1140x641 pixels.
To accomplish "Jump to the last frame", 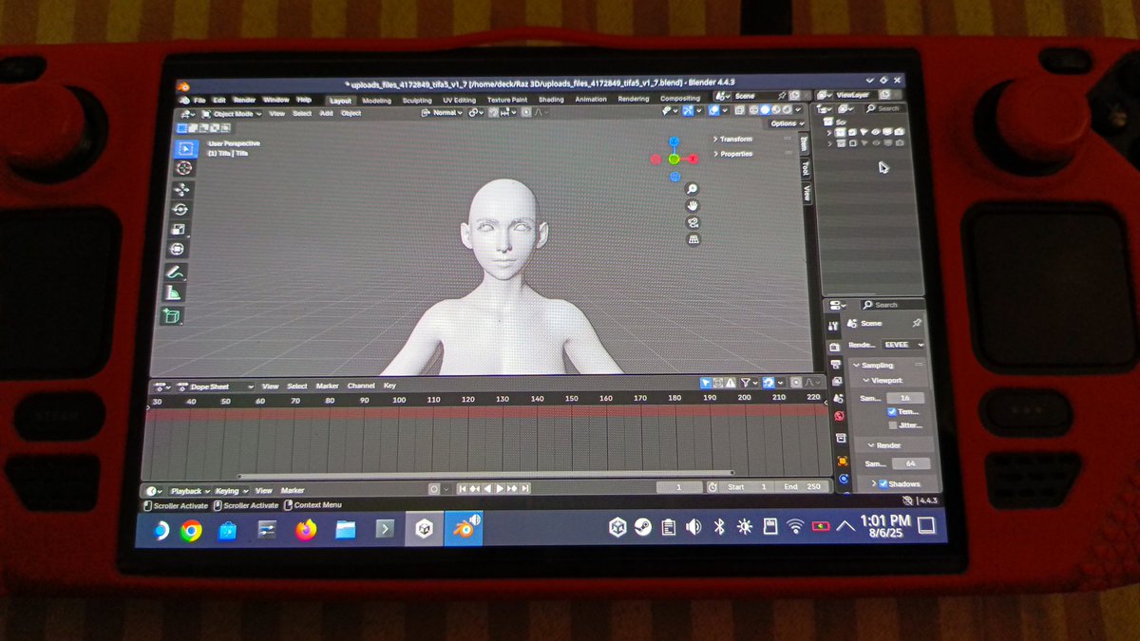I will click(525, 488).
